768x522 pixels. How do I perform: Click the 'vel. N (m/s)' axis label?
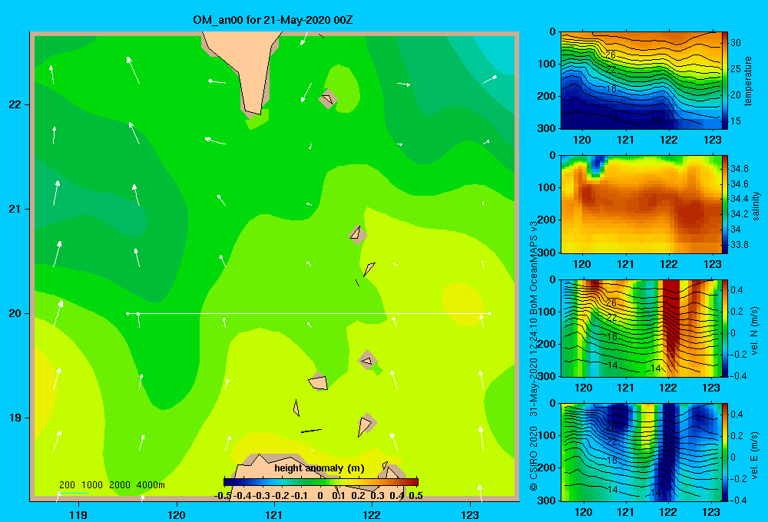tap(754, 331)
